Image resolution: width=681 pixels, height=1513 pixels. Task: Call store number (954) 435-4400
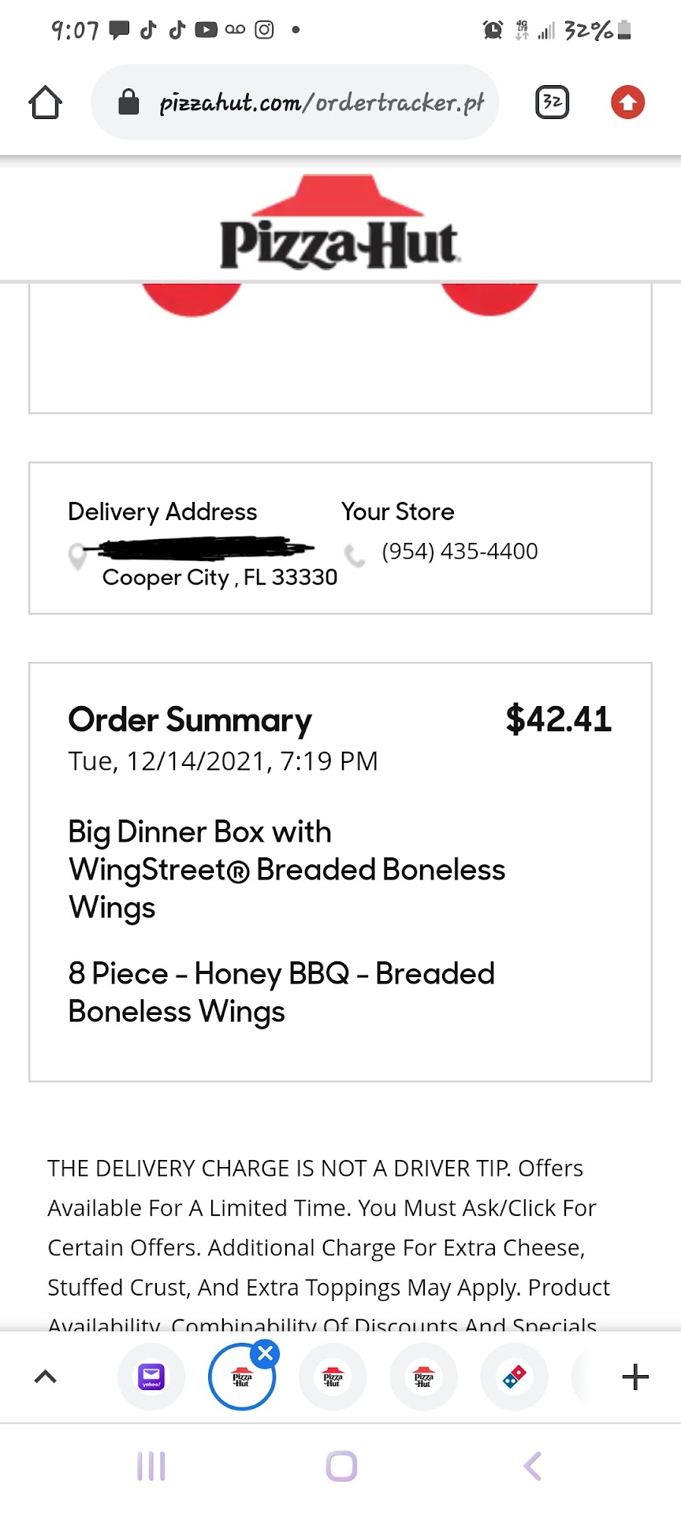[460, 552]
